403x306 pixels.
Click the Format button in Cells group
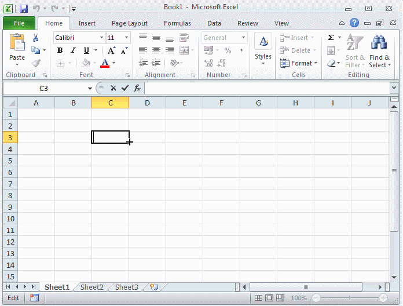pyautogui.click(x=299, y=63)
